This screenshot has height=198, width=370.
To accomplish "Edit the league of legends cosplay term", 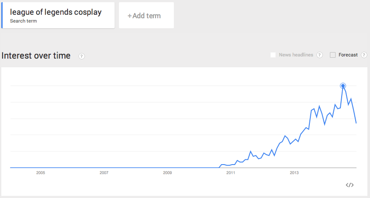I will click(56, 12).
